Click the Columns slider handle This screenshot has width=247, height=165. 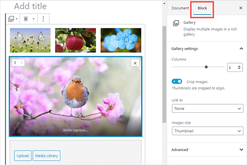click(x=206, y=67)
